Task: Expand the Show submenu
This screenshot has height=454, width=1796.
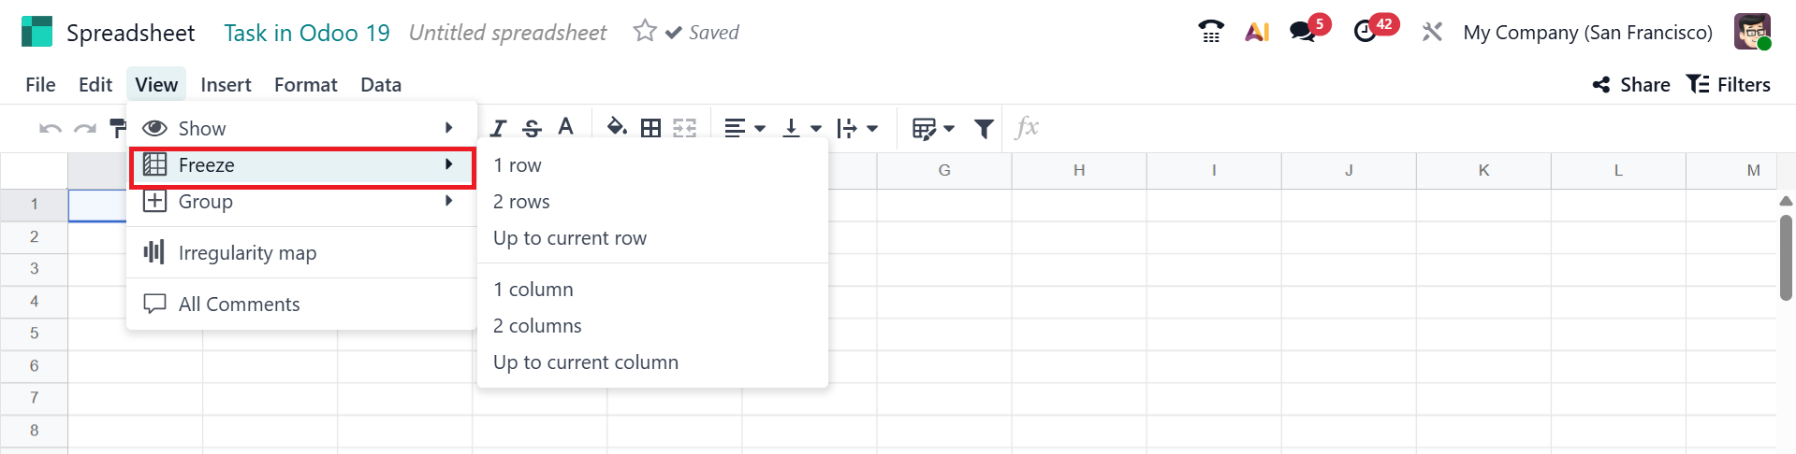Action: tap(299, 128)
